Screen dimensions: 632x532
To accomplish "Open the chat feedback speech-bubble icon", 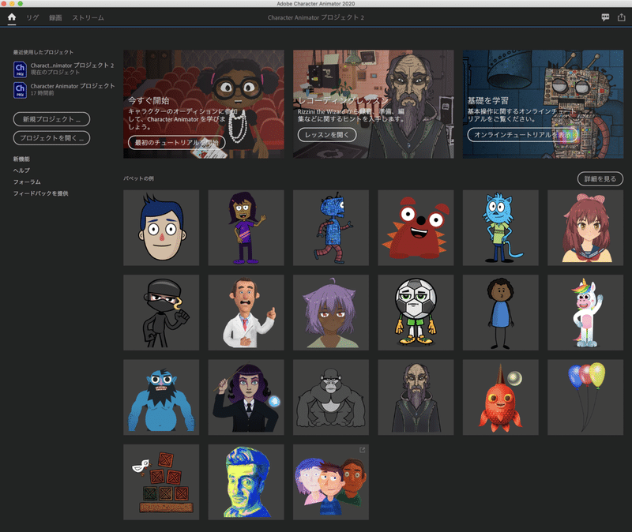I will pyautogui.click(x=605, y=17).
